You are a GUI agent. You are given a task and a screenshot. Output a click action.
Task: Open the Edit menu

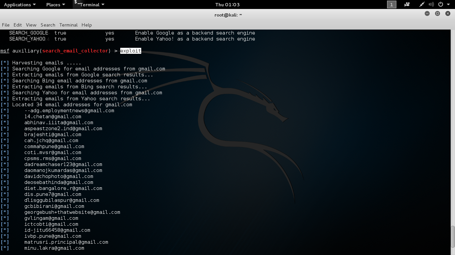pyautogui.click(x=18, y=25)
